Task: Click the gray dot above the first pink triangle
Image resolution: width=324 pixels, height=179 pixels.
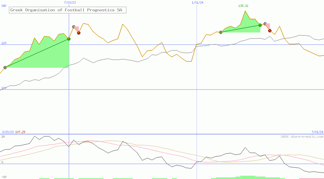Action: click(x=74, y=27)
